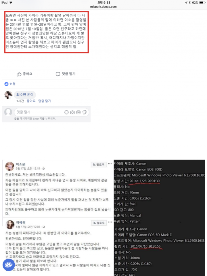Click the 댓글 달기 speech bubble icon
Image resolution: width=207 pixels, height=276 pixels.
[x=58, y=74]
